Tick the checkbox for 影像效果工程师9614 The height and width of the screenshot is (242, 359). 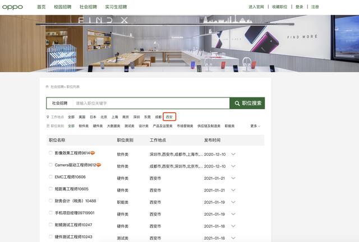(x=50, y=153)
